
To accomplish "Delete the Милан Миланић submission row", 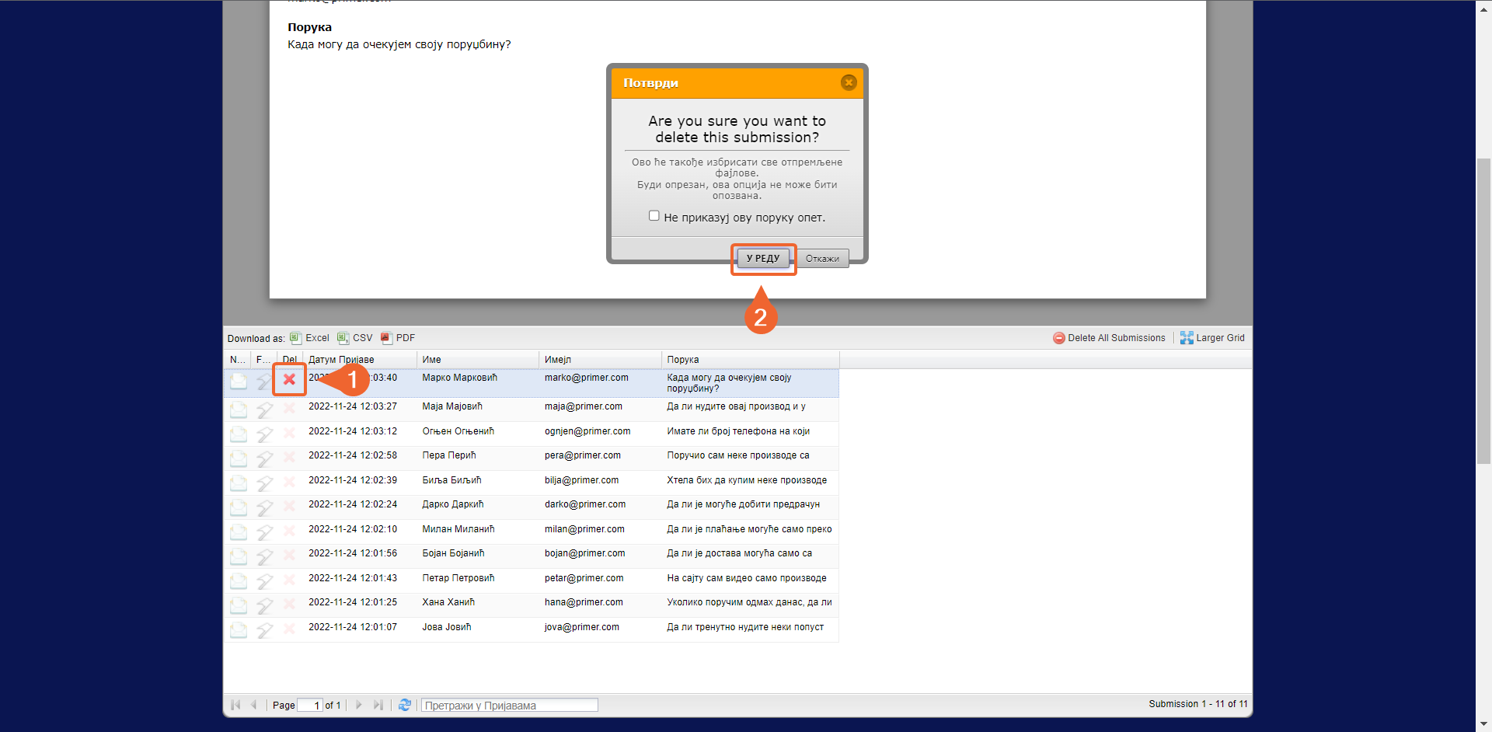I will tap(289, 531).
